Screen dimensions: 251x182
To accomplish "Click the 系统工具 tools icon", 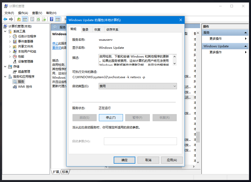I will [x=10, y=31].
